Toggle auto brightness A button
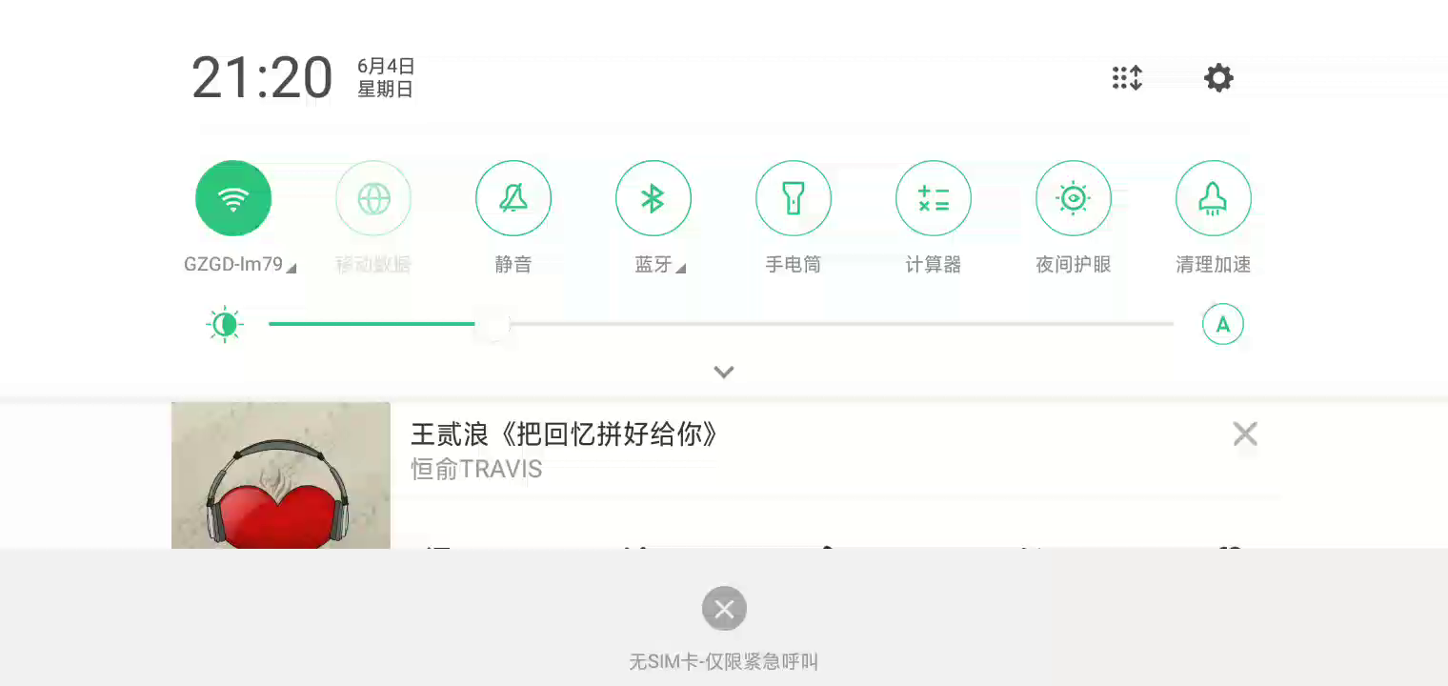The width and height of the screenshot is (1448, 686). pos(1223,324)
